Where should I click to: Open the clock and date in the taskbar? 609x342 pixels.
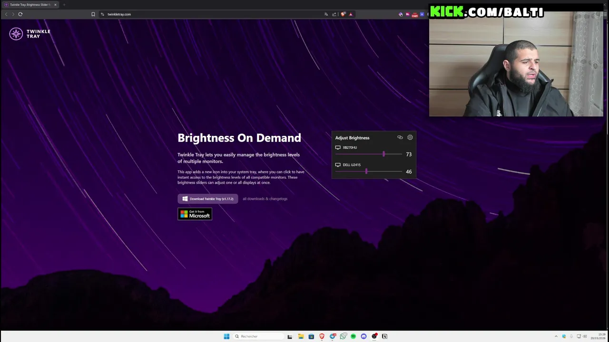(x=598, y=336)
